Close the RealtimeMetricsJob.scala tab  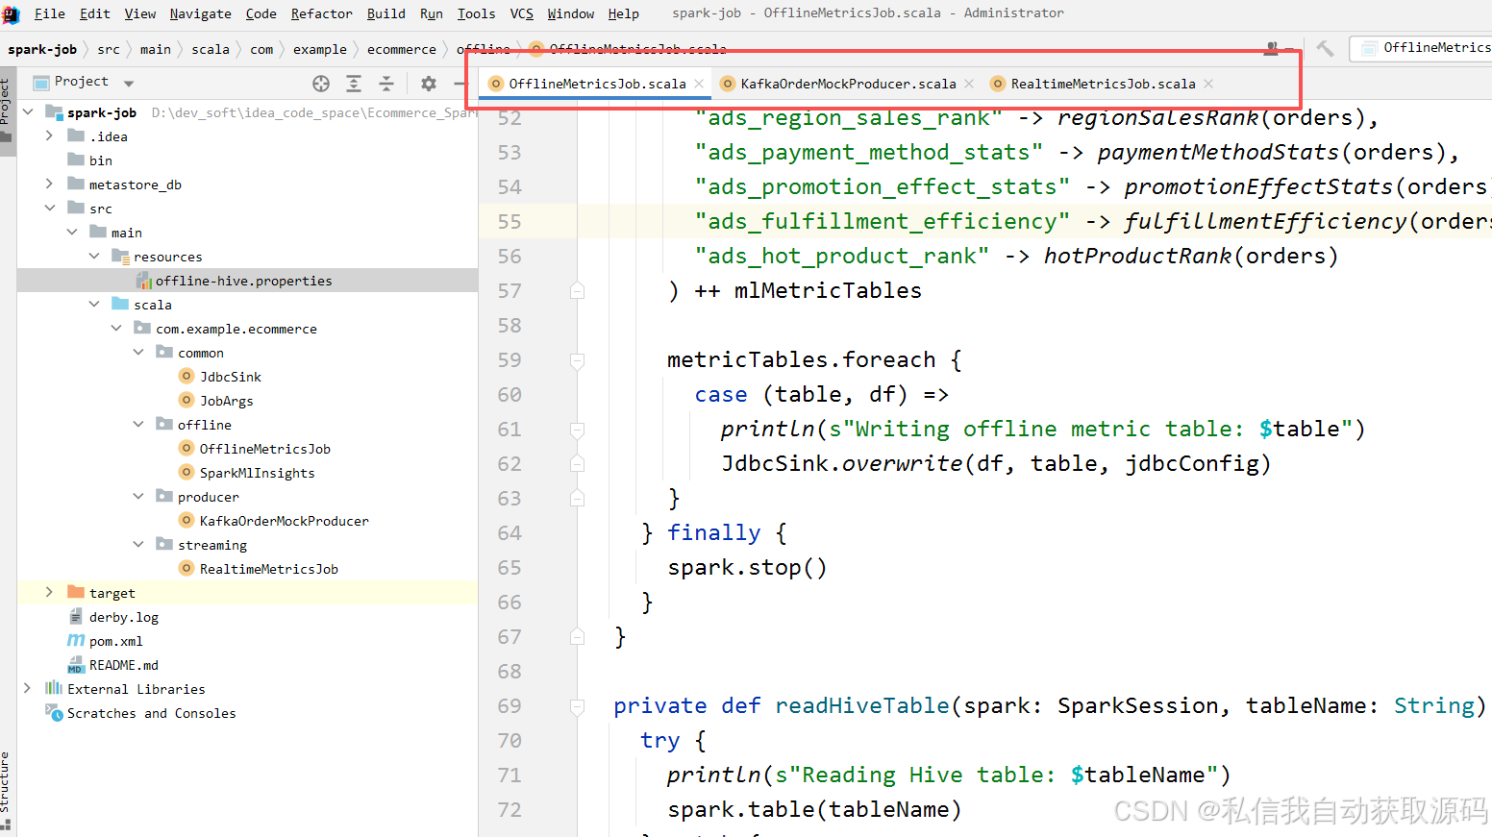tap(1208, 84)
